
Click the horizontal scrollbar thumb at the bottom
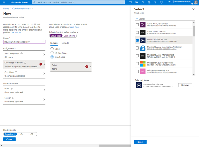point(115,146)
